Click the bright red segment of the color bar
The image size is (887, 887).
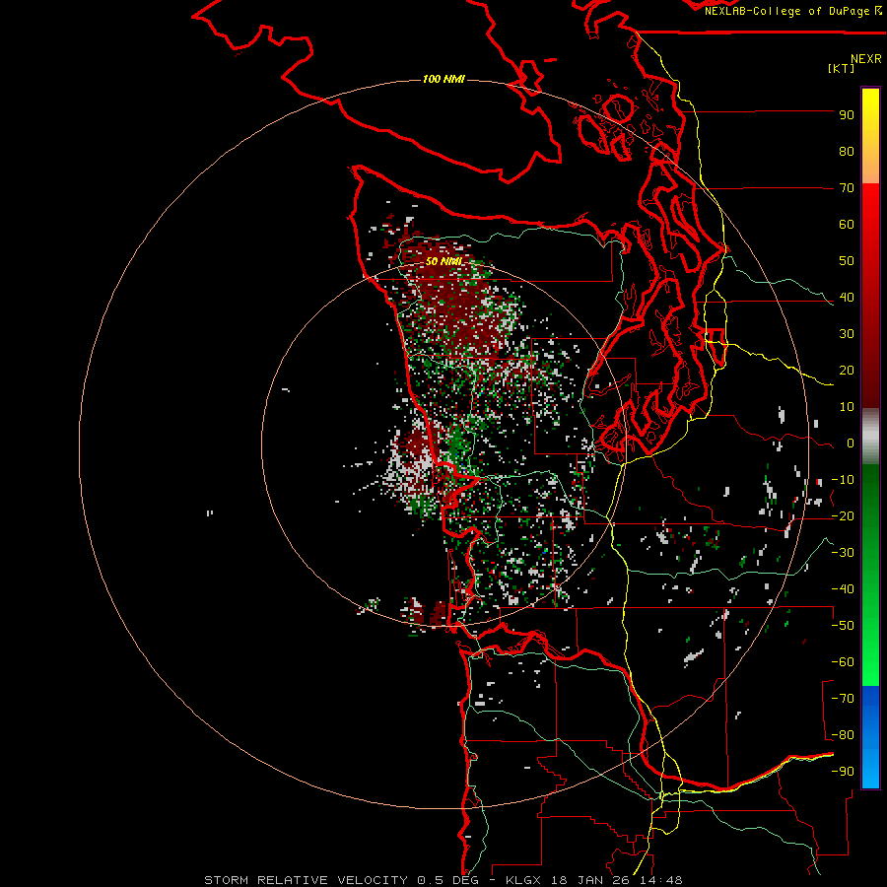[870, 198]
